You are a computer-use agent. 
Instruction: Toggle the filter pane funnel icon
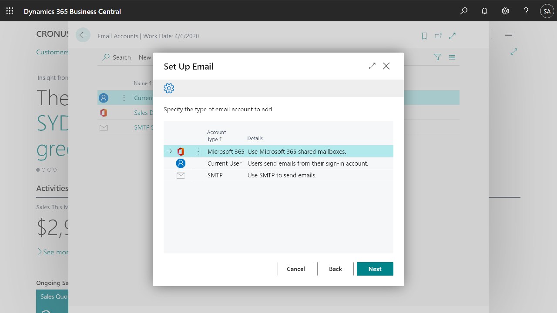coord(438,57)
